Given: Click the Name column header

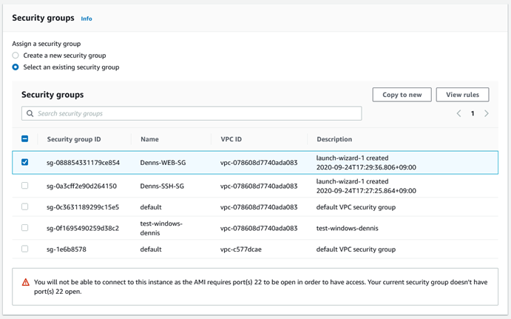Looking at the screenshot, I should (x=149, y=139).
